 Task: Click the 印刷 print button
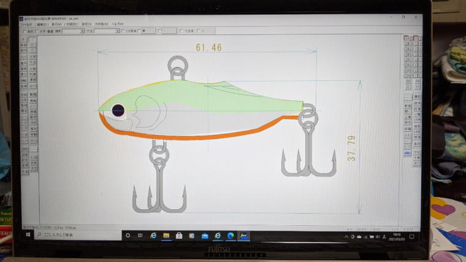[408, 129]
